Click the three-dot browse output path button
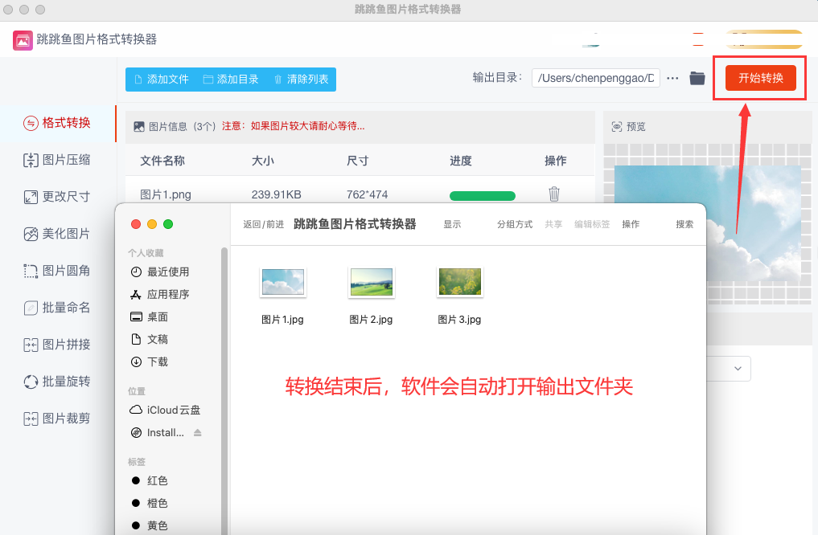Screen dimensions: 818x535 672,78
